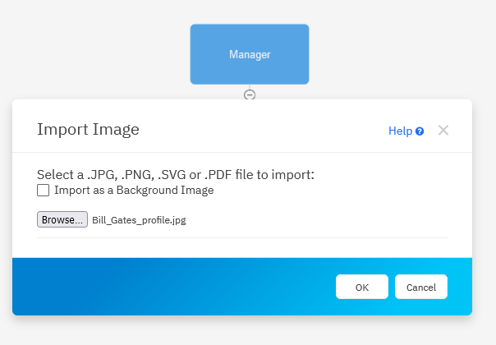Click the Manager text label

[250, 55]
